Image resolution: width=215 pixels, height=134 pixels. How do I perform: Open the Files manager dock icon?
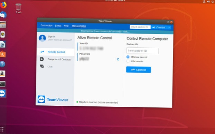(3, 25)
